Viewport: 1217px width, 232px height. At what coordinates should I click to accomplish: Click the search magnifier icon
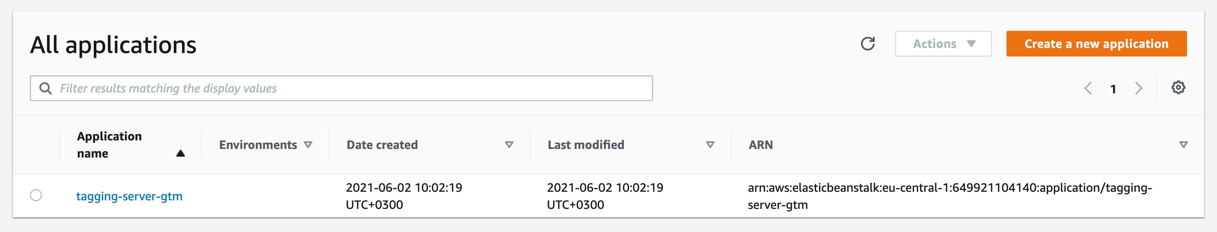click(45, 88)
